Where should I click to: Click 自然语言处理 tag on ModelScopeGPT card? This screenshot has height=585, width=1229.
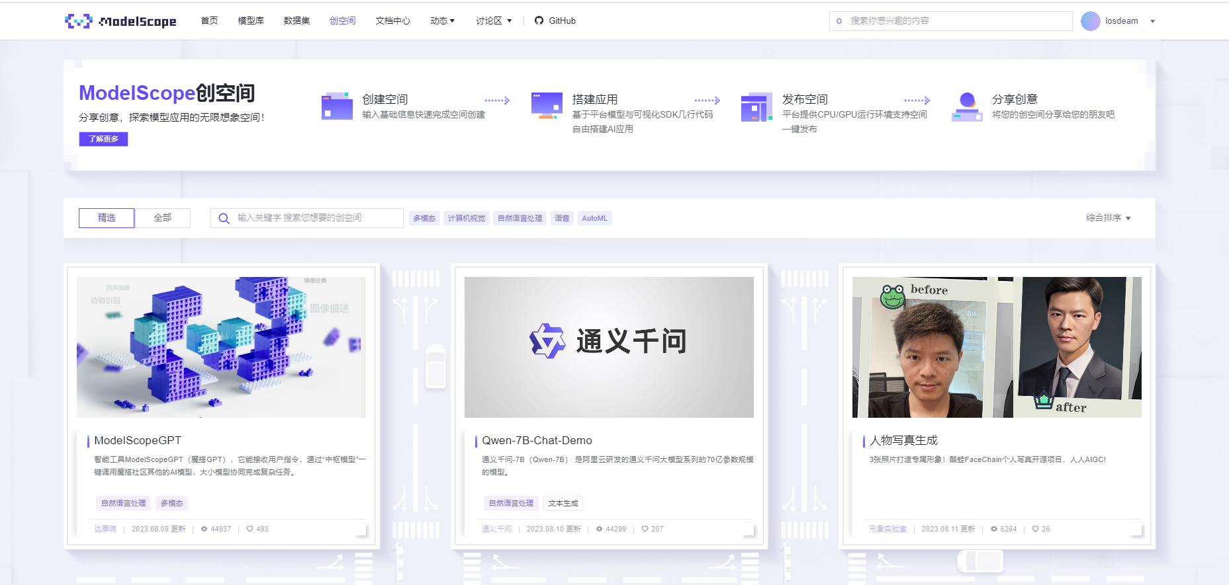[x=124, y=503]
